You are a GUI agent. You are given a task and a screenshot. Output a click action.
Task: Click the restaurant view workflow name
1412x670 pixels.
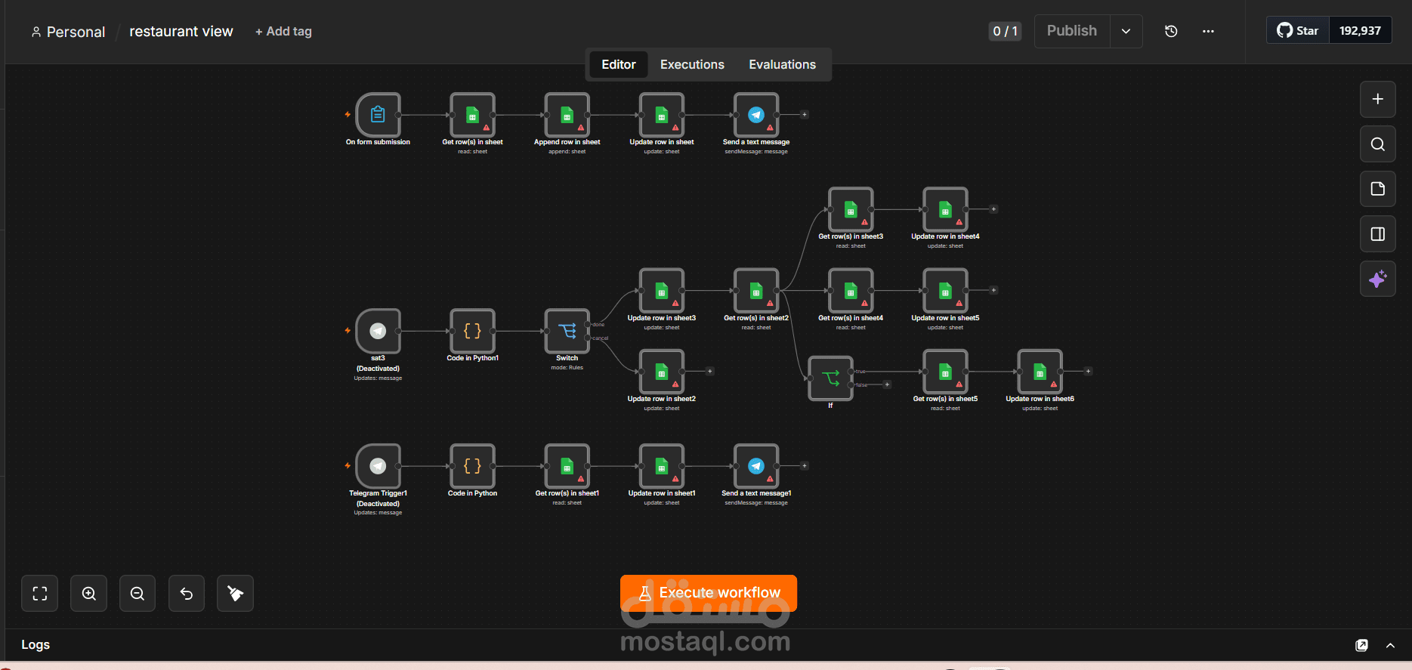click(181, 32)
